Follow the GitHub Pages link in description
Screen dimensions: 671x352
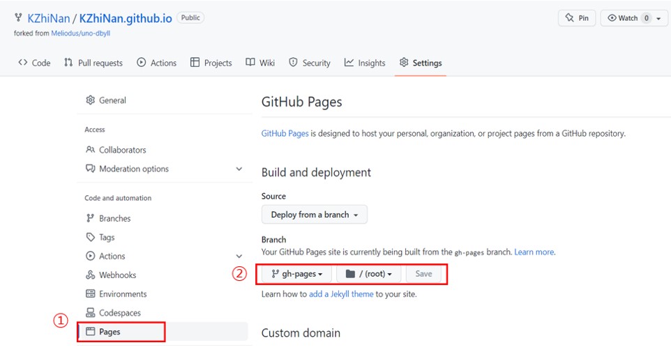click(285, 133)
